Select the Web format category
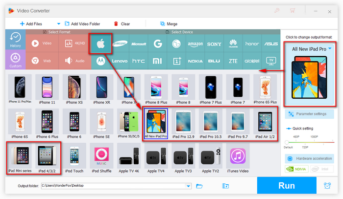This screenshot has width=343, height=199. (x=42, y=61)
